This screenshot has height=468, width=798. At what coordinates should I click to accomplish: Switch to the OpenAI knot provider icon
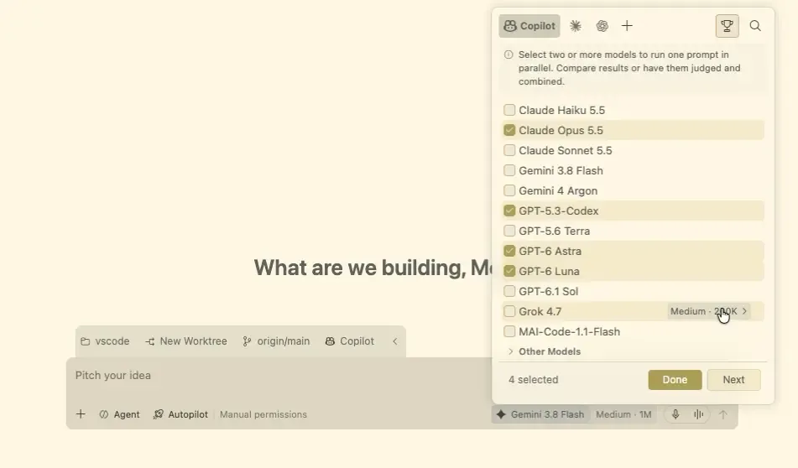602,26
